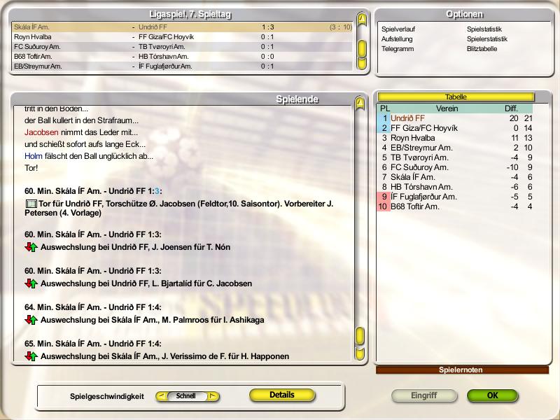The image size is (560, 420).
Task: Click the line 'und schießt sofort aufs lange Eck...'
Action: click(85, 144)
